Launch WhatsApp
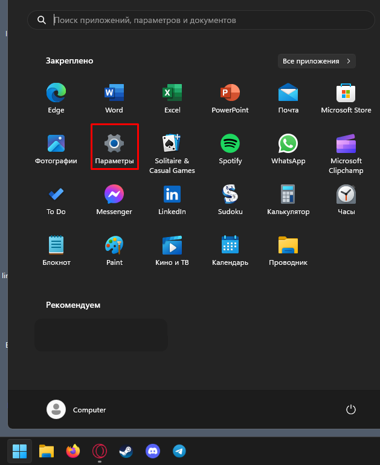The width and height of the screenshot is (380, 465). point(288,150)
